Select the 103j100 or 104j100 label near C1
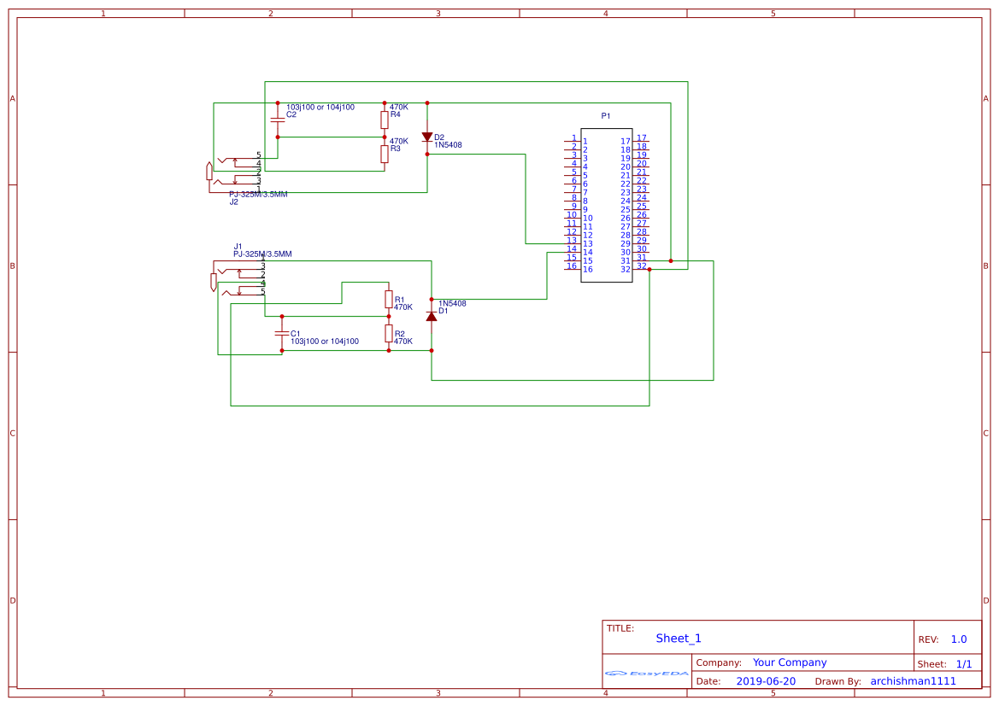999x706 pixels. tap(326, 341)
